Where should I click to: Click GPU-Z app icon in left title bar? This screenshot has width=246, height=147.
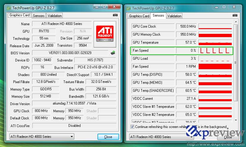pyautogui.click(x=9, y=8)
